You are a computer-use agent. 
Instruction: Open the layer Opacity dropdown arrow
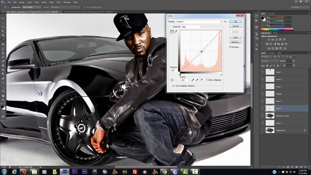tap(294, 61)
